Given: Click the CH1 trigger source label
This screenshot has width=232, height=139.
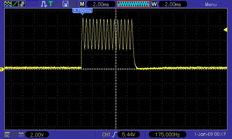Looking at the screenshot, I should click(x=106, y=135).
